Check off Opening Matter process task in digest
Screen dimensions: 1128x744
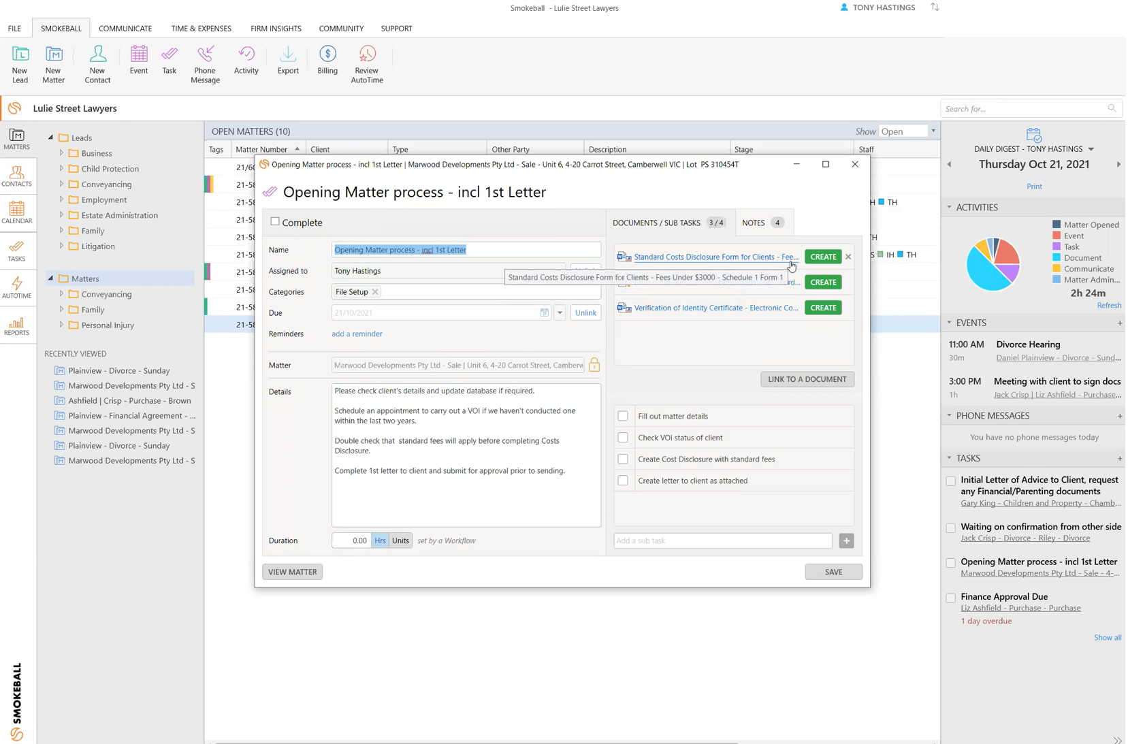(951, 563)
